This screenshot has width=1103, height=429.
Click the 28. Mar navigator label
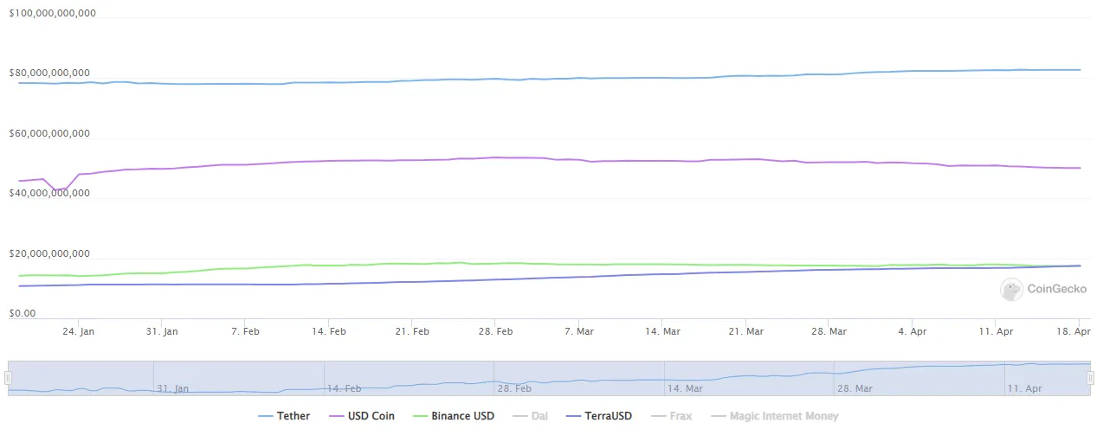coord(855,389)
